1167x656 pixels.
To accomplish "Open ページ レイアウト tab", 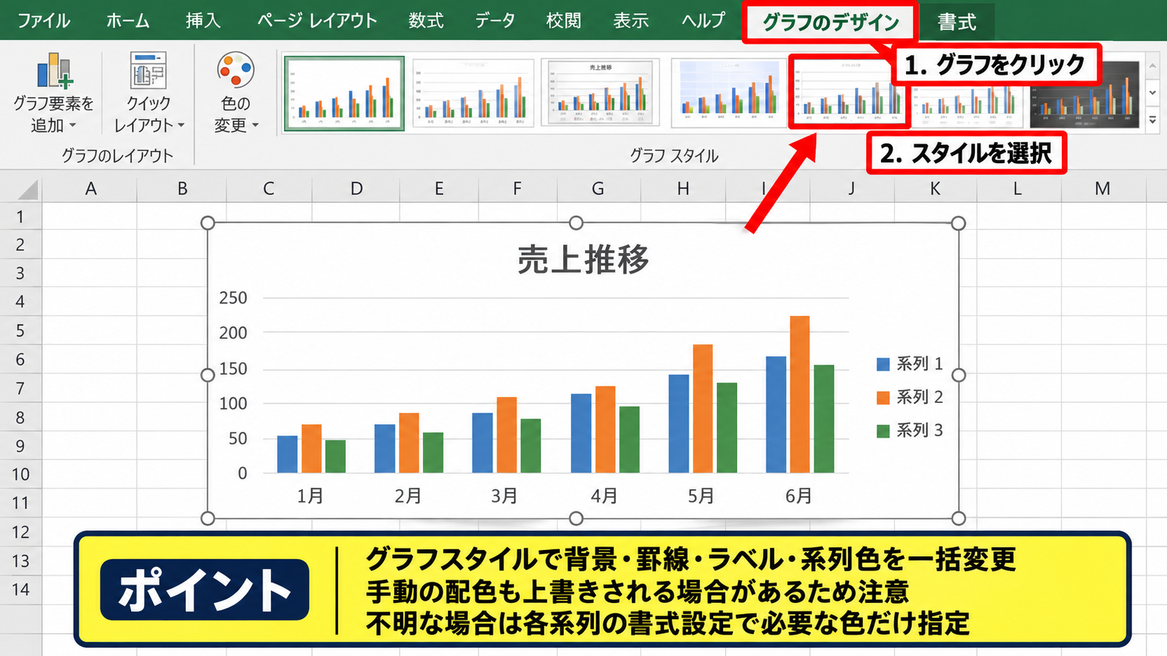I will [317, 21].
